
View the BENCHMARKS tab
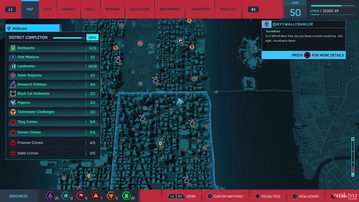(170, 9)
